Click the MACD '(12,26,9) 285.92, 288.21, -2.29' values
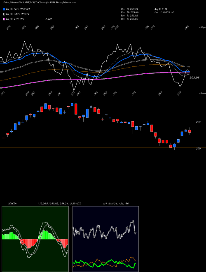The height and width of the screenshot is (272, 206). click(57, 204)
